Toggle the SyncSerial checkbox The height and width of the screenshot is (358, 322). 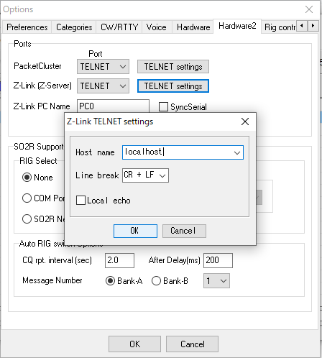pyautogui.click(x=163, y=107)
